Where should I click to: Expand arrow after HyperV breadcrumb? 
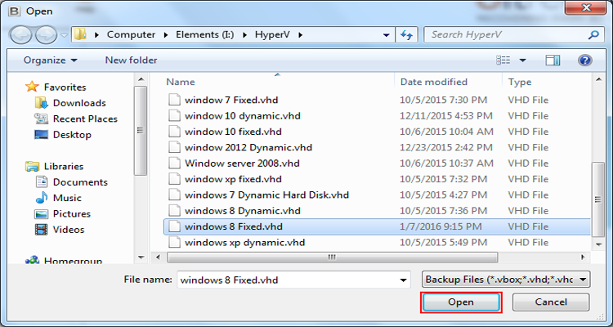pyautogui.click(x=300, y=35)
